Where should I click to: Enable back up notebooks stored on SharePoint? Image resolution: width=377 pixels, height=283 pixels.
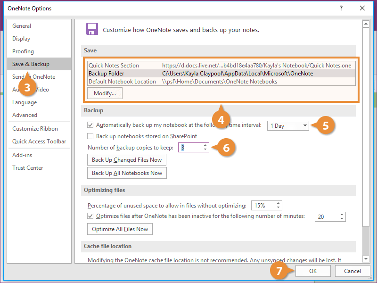click(90, 136)
